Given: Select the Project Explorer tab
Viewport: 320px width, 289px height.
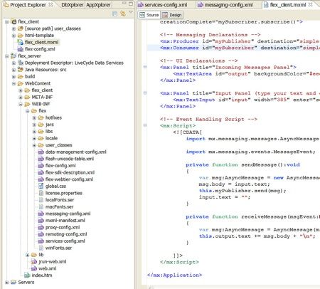Looking at the screenshot, I should (28, 5).
